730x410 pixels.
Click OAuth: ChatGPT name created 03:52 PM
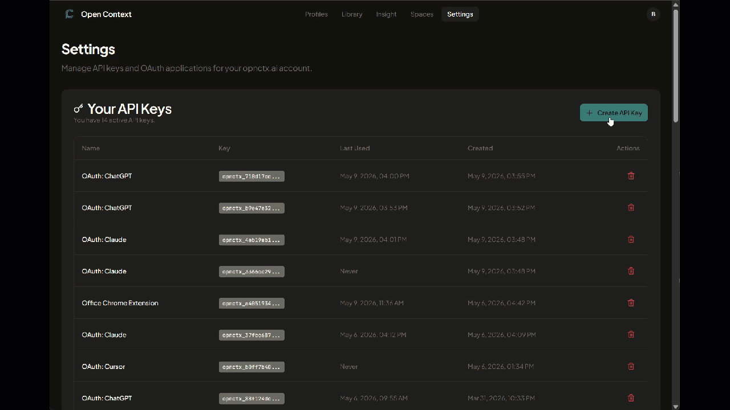click(107, 208)
